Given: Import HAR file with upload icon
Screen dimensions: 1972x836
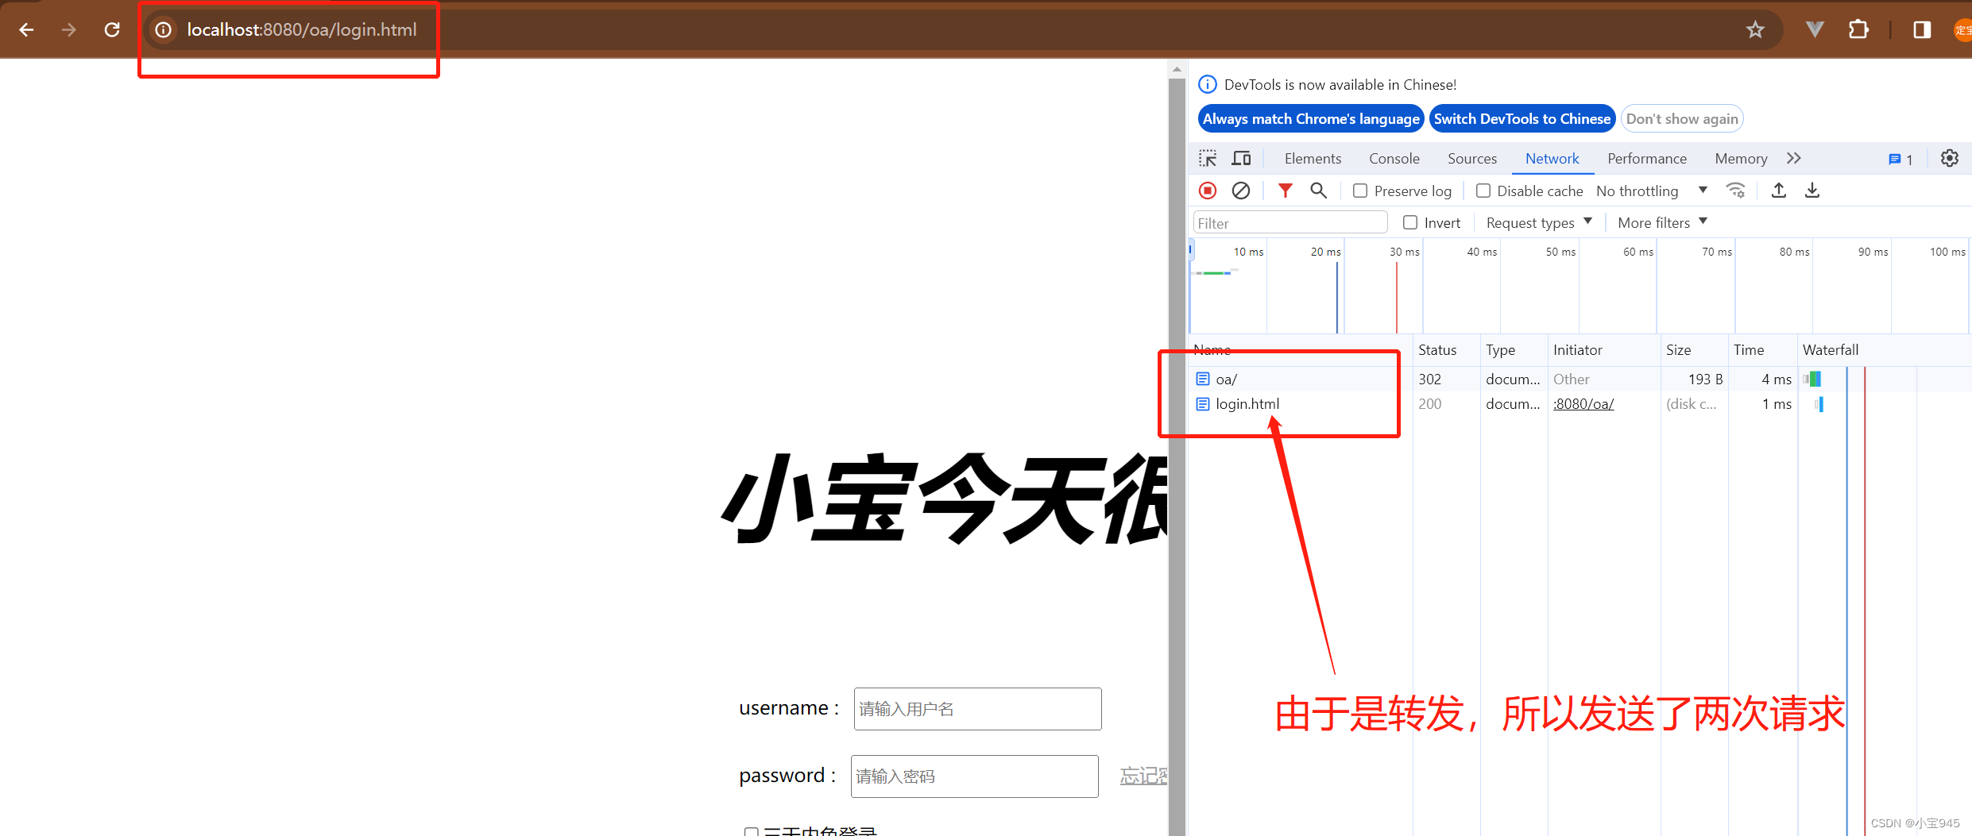Looking at the screenshot, I should 1779,191.
